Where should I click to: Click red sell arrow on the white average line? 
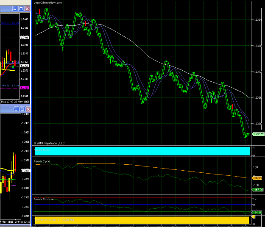(86, 24)
